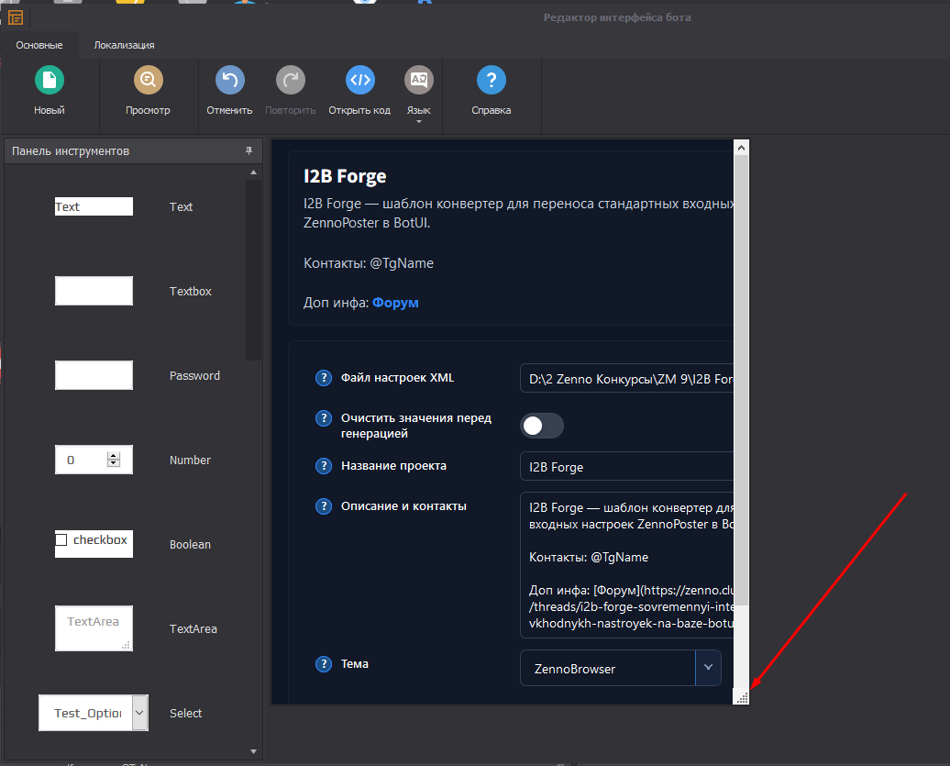
Task: Expand the Test_Option select arrow
Action: coord(139,713)
